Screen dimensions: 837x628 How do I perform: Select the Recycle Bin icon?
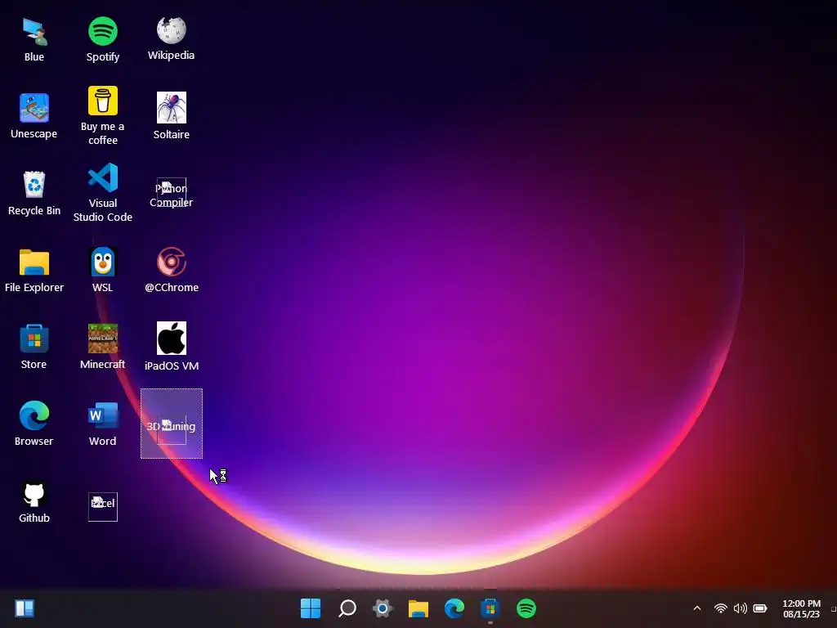click(34, 193)
